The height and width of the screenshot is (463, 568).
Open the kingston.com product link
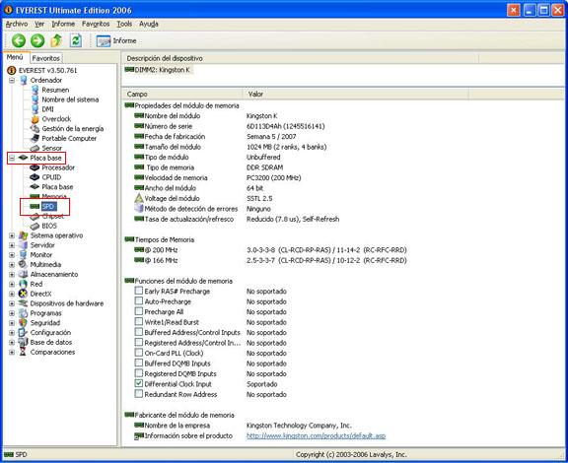point(316,435)
